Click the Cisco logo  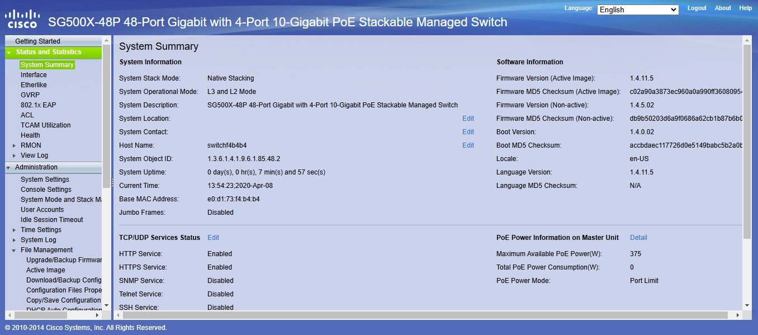pyautogui.click(x=22, y=18)
